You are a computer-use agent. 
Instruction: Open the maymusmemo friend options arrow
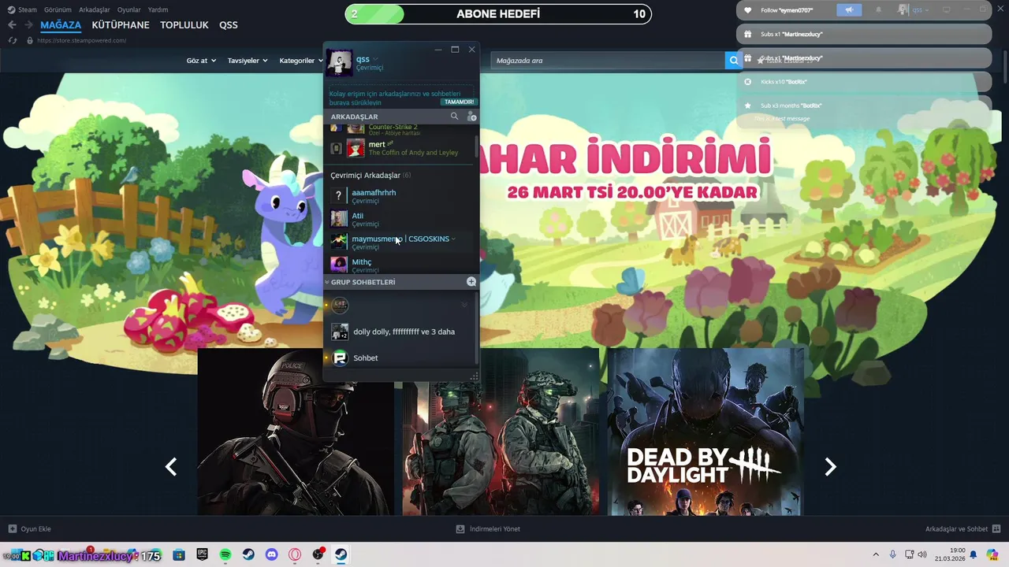[454, 239]
